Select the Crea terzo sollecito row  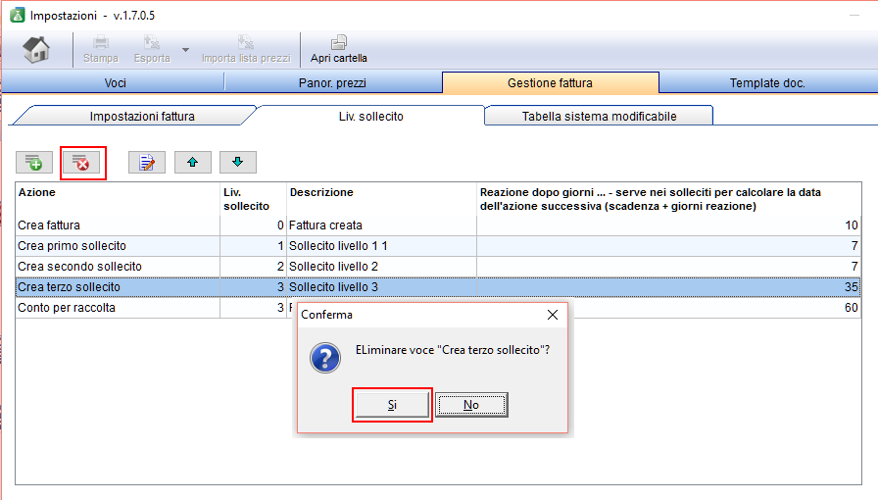click(438, 287)
